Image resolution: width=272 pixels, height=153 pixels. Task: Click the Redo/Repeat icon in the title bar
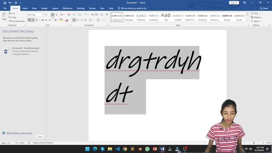[16, 3]
